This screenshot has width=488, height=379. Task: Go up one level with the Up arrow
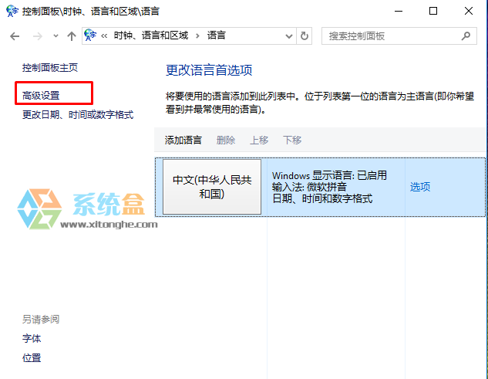[x=72, y=36]
